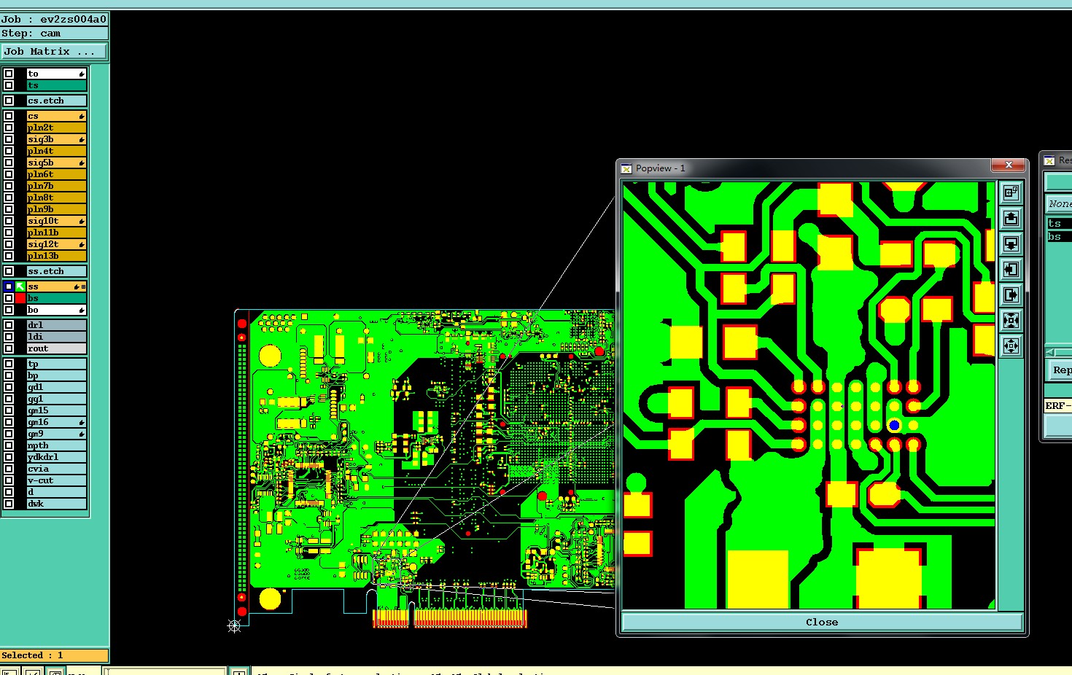Click the Popview zoom-in (arrows inward) icon
The height and width of the screenshot is (675, 1072).
pos(1011,320)
